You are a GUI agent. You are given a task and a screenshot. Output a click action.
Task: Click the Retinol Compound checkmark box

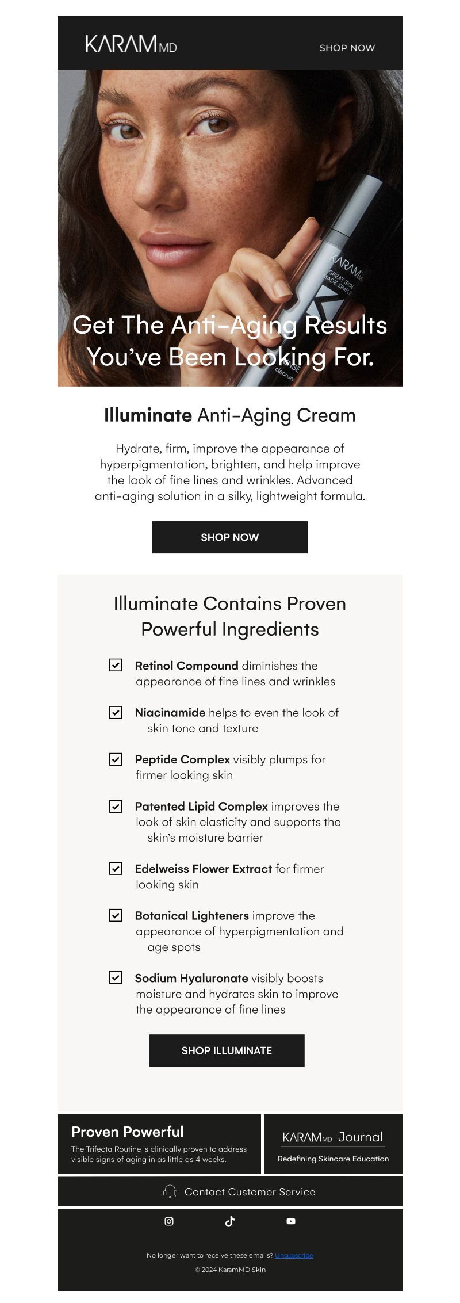[116, 665]
